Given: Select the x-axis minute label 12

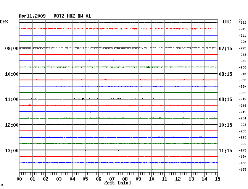Looking at the screenshot, I should (178, 179).
